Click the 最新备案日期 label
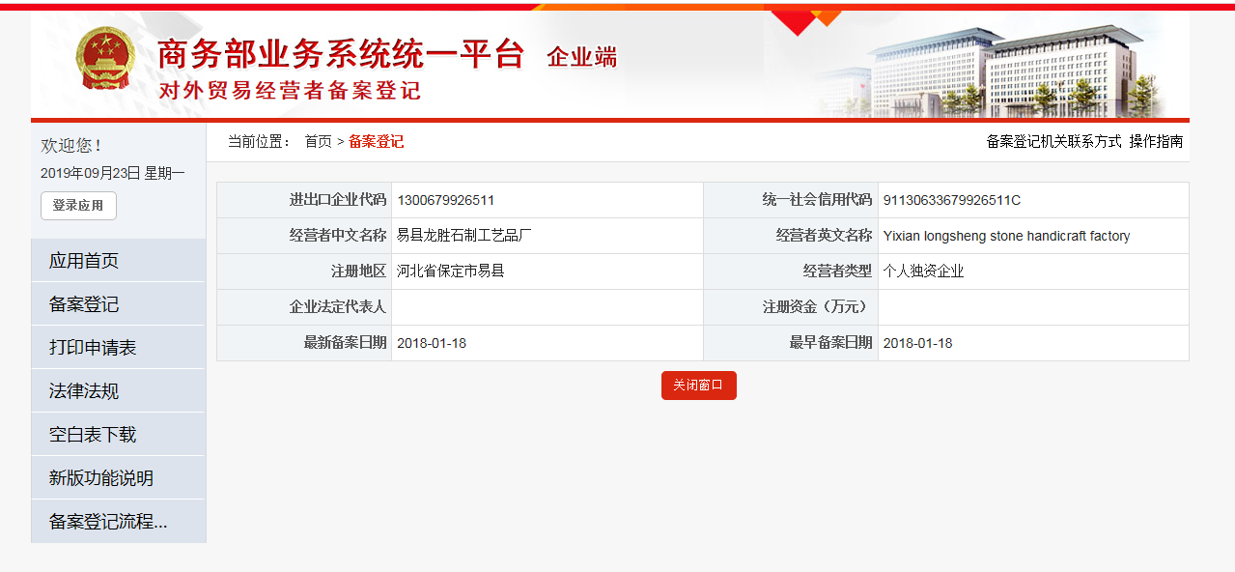 click(345, 343)
